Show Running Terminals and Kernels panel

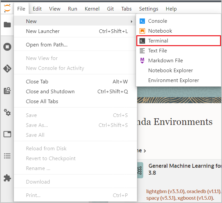coord(7,46)
